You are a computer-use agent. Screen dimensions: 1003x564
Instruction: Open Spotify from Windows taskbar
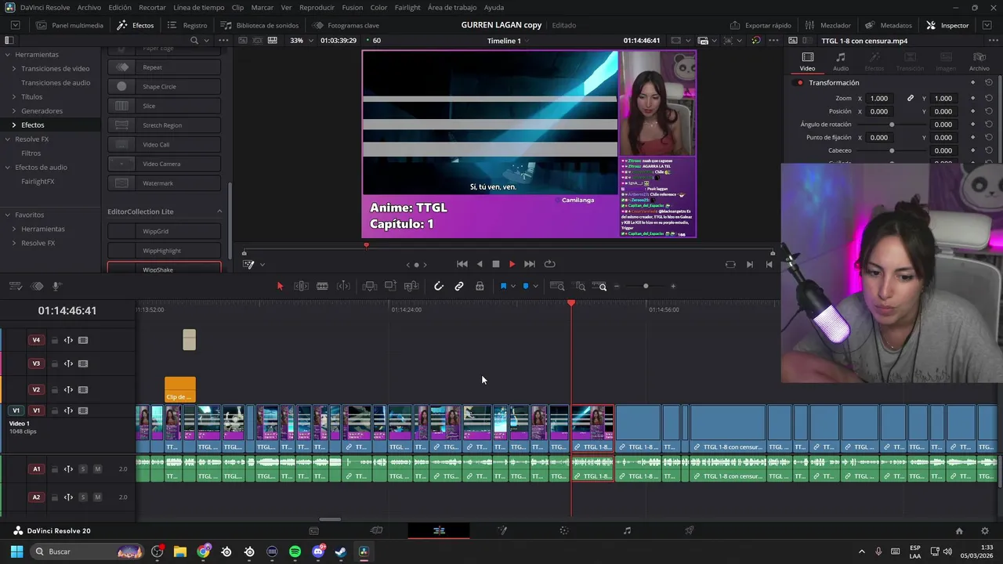click(295, 551)
